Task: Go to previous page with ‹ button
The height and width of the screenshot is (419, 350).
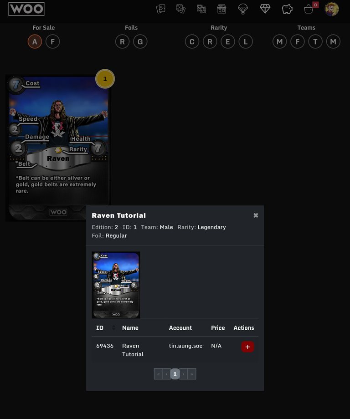Action: tap(167, 374)
